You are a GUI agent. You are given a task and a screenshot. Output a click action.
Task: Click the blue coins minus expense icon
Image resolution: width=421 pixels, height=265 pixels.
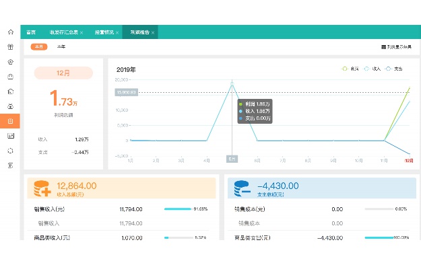242,188
